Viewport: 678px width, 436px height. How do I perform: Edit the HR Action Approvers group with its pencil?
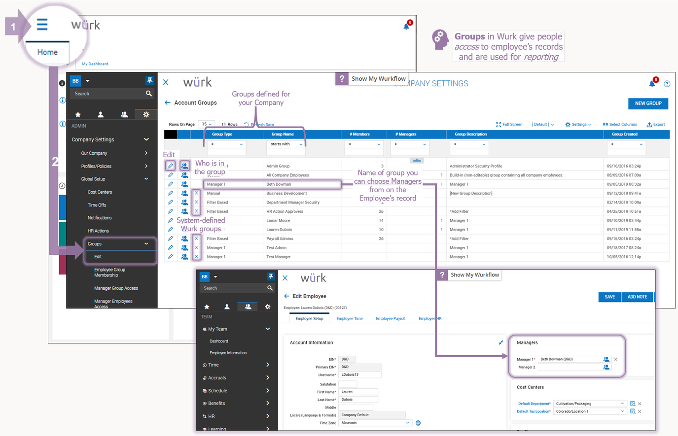click(x=170, y=211)
